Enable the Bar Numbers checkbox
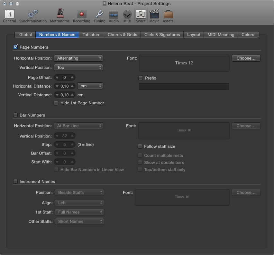 [x=15, y=115]
